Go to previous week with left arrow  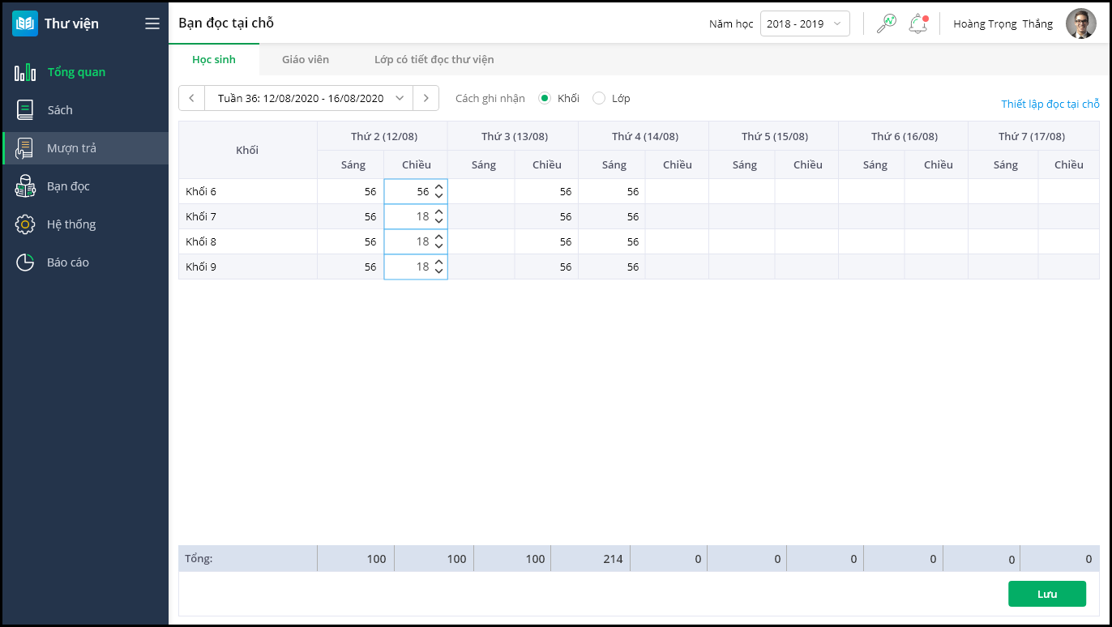pos(191,98)
